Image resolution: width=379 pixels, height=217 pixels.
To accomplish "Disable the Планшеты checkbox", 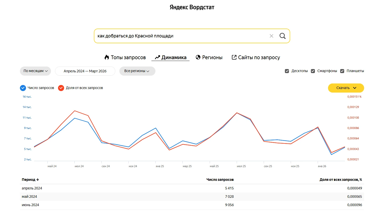I will (x=342, y=71).
